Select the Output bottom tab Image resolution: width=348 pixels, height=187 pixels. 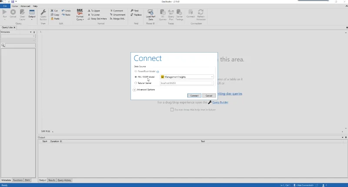tap(42, 180)
